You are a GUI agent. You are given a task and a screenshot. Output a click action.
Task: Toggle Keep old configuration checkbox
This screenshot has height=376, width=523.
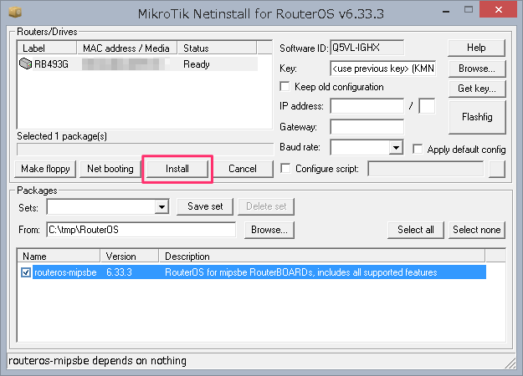(285, 87)
